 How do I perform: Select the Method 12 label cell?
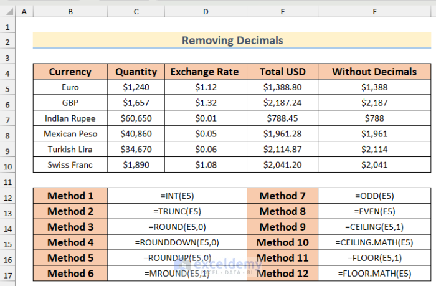(x=283, y=274)
